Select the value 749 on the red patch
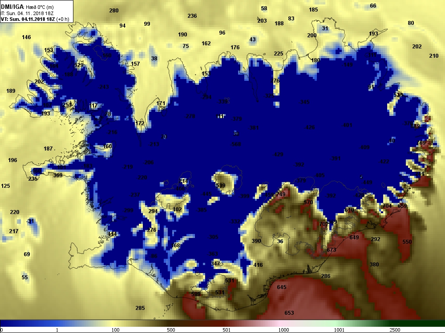The width and height of the screenshot is (445, 333). pos(281,194)
